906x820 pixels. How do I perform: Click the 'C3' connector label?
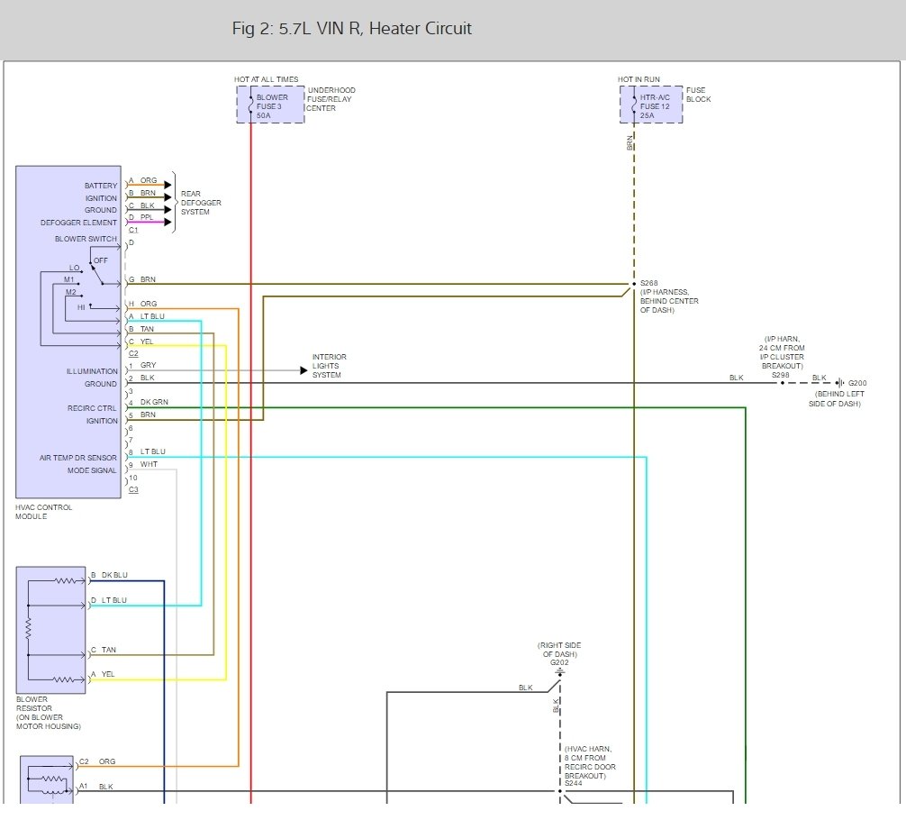(133, 490)
